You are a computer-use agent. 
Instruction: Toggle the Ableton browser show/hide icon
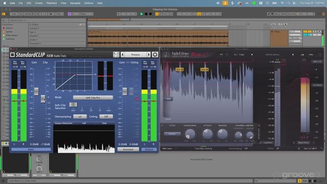click(x=4, y=14)
